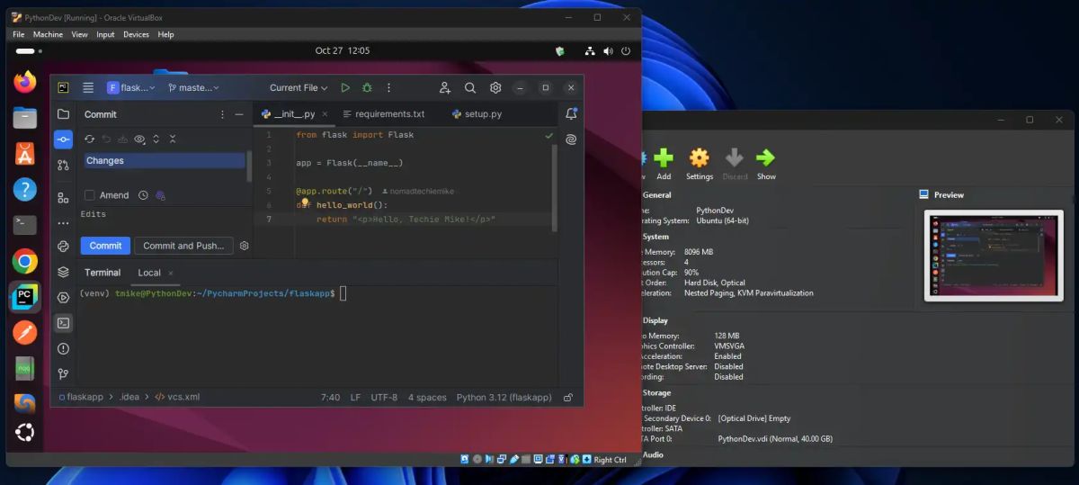The image size is (1079, 485).
Task: Click the Shelve changes icon
Action: pyautogui.click(x=122, y=139)
